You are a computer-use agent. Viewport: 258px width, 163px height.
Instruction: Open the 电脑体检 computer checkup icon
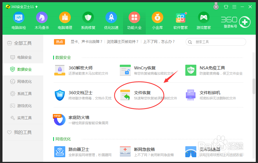click(19, 17)
